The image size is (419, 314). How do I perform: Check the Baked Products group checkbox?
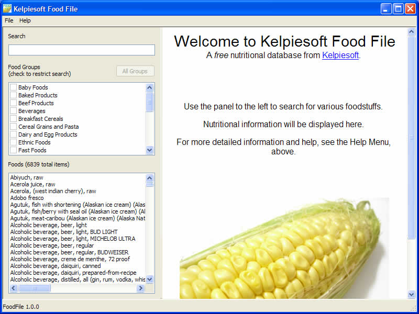click(14, 95)
